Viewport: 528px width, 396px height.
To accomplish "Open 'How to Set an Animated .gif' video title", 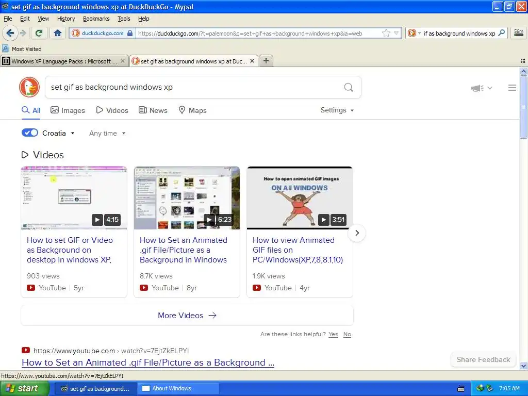I will (184, 250).
